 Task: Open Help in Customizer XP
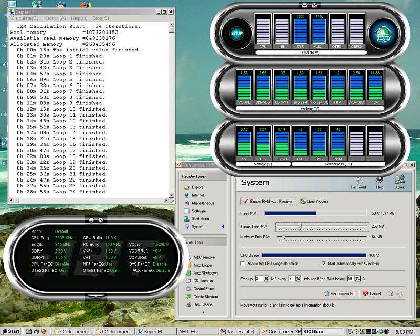click(380, 183)
